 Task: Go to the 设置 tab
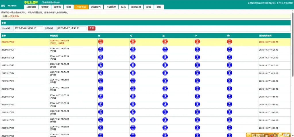coord(148,7)
